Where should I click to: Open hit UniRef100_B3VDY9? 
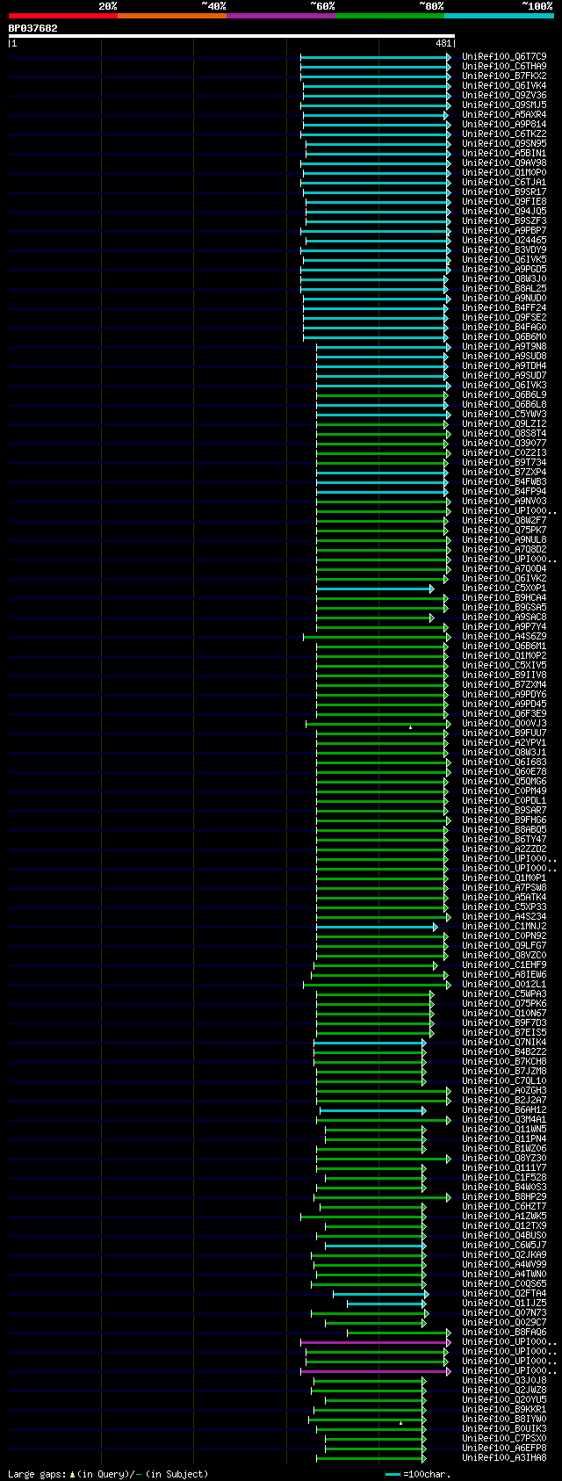[504, 249]
